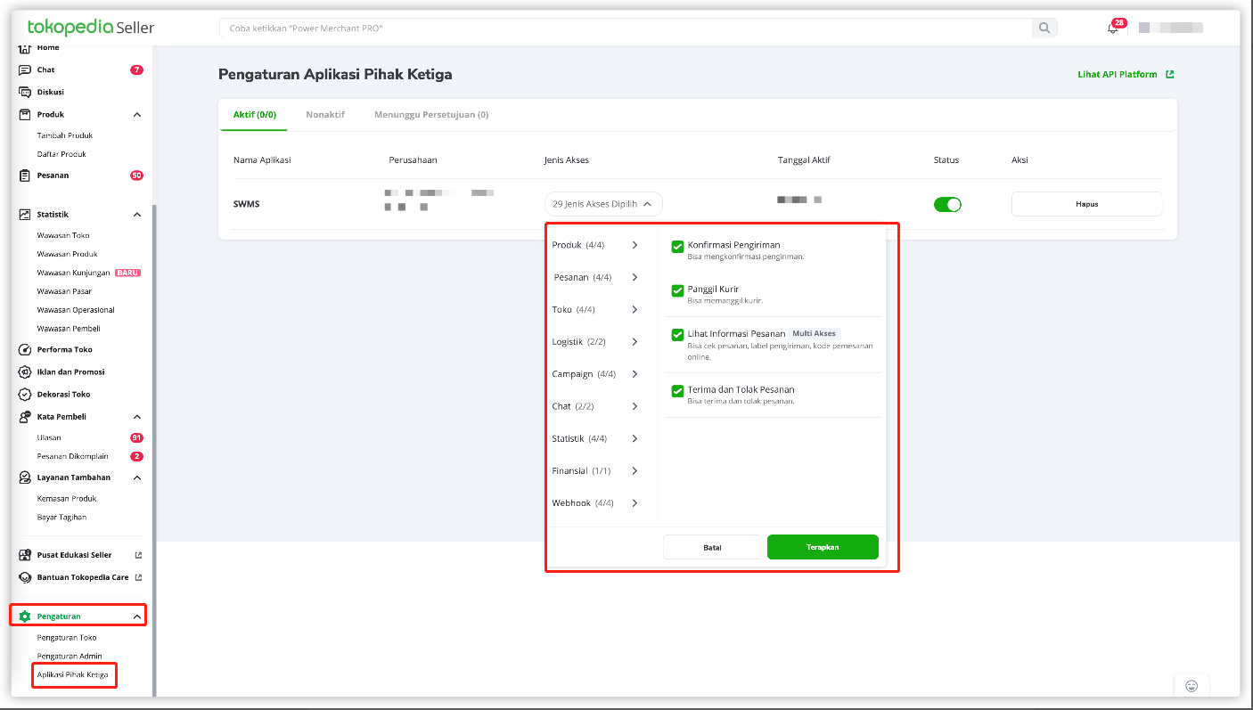Open the Lihat API Platform link
The image size is (1253, 710).
(x=1118, y=75)
